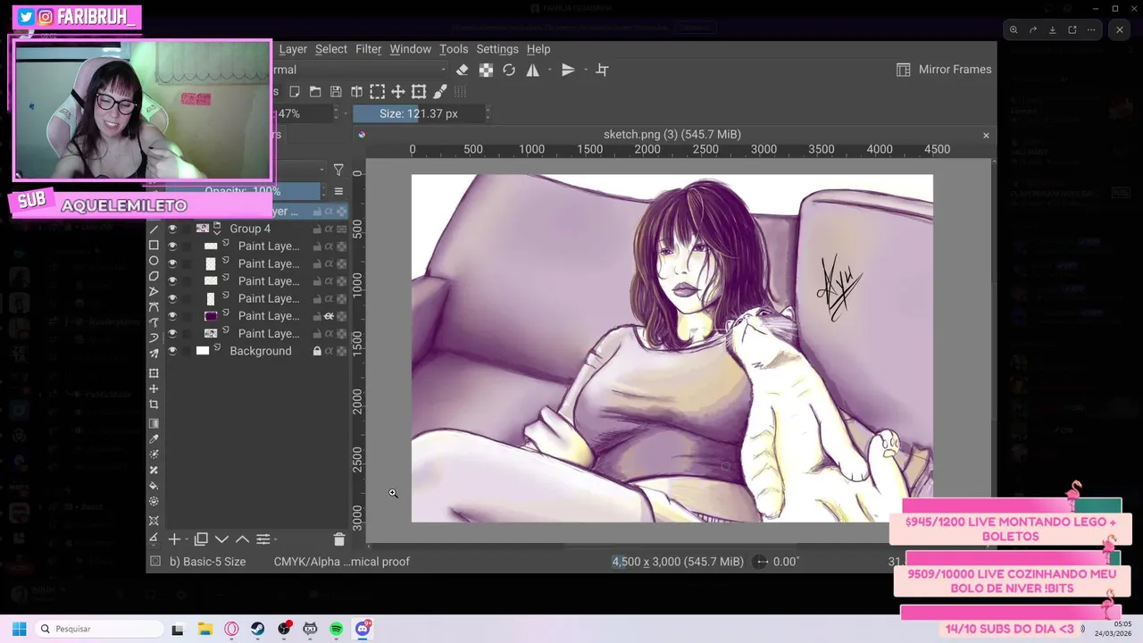The height and width of the screenshot is (643, 1143).
Task: Unlock the Background layer lock icon
Action: tap(317, 351)
